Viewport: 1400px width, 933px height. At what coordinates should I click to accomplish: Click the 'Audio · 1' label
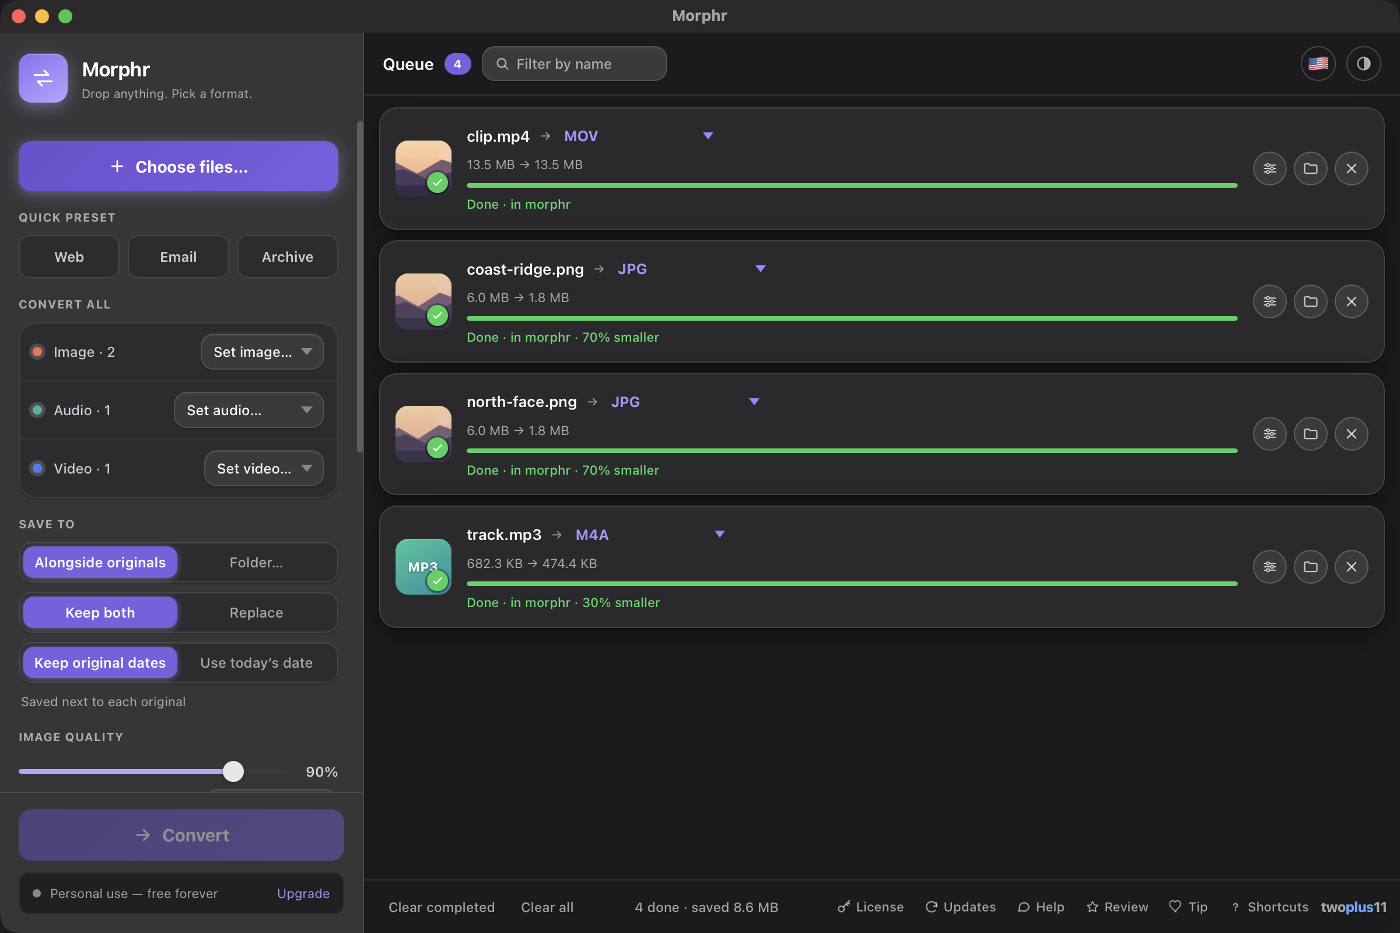[82, 410]
